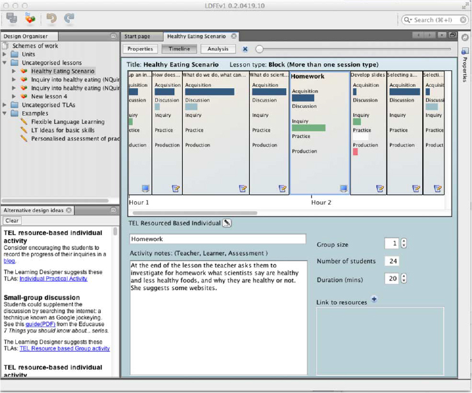Open the Individual Practical Activity link
The image size is (472, 393).
click(x=53, y=279)
